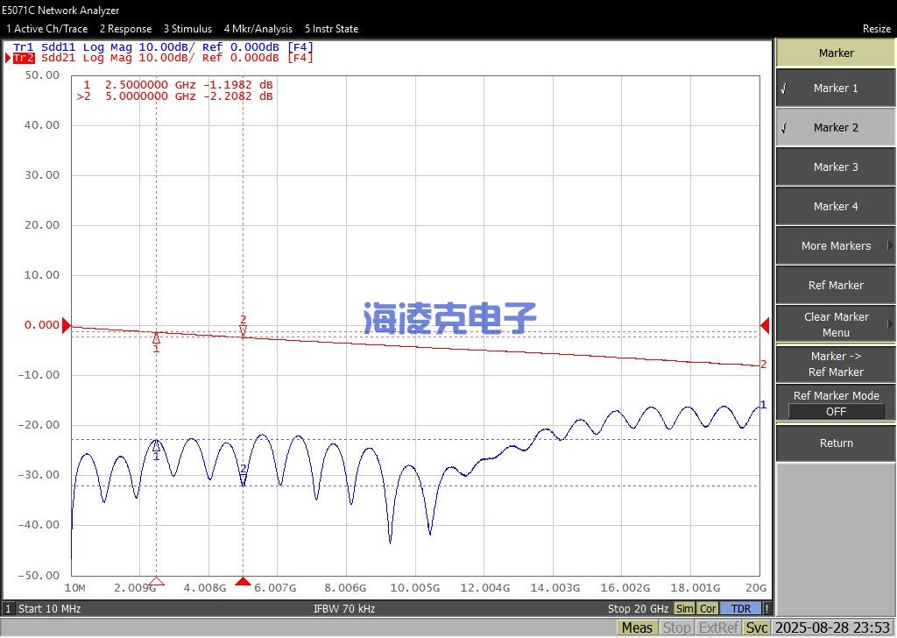Click marker 1 triangle on blue Sdd11 trace
Screen dimensions: 897x638
point(156,445)
